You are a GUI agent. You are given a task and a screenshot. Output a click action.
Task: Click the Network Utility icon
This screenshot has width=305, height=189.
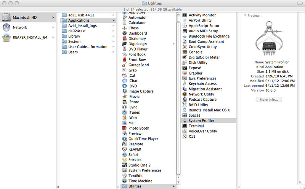(185, 94)
